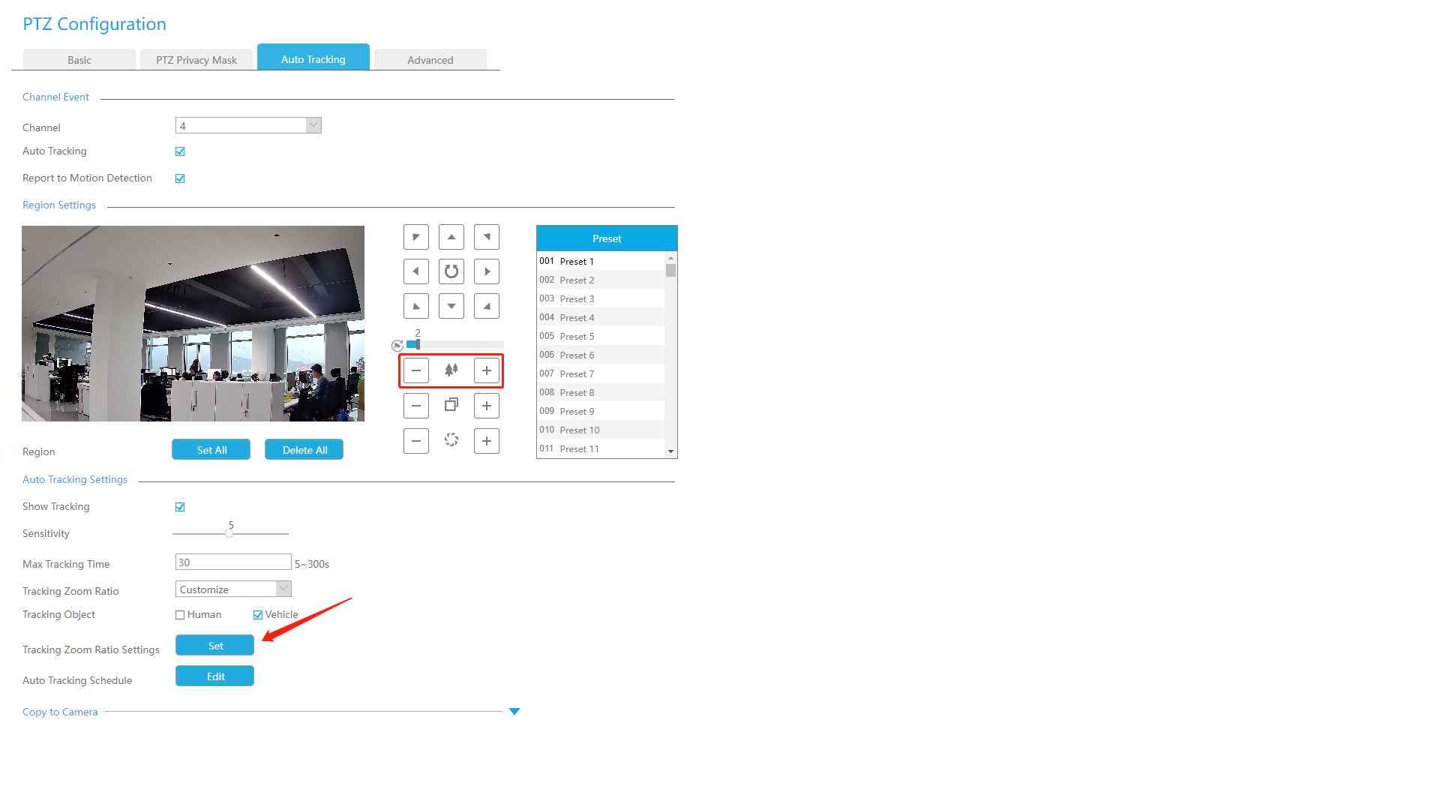Enable Human tracking object checkbox

[x=180, y=615]
